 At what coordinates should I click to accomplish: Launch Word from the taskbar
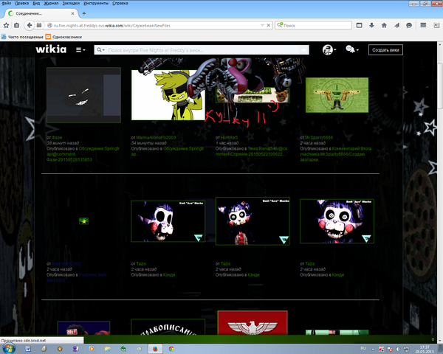pos(28,349)
